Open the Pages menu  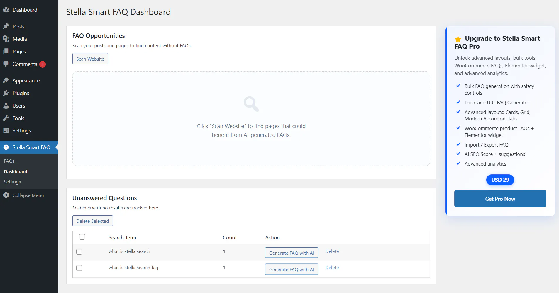click(29, 51)
